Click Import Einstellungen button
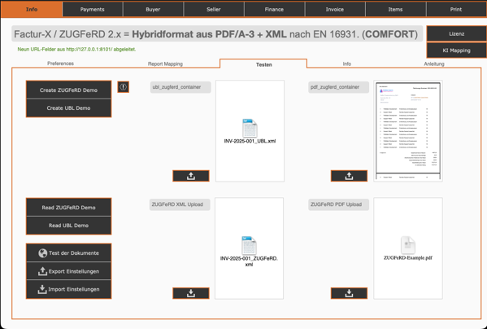The height and width of the screenshot is (329, 487). [68, 289]
